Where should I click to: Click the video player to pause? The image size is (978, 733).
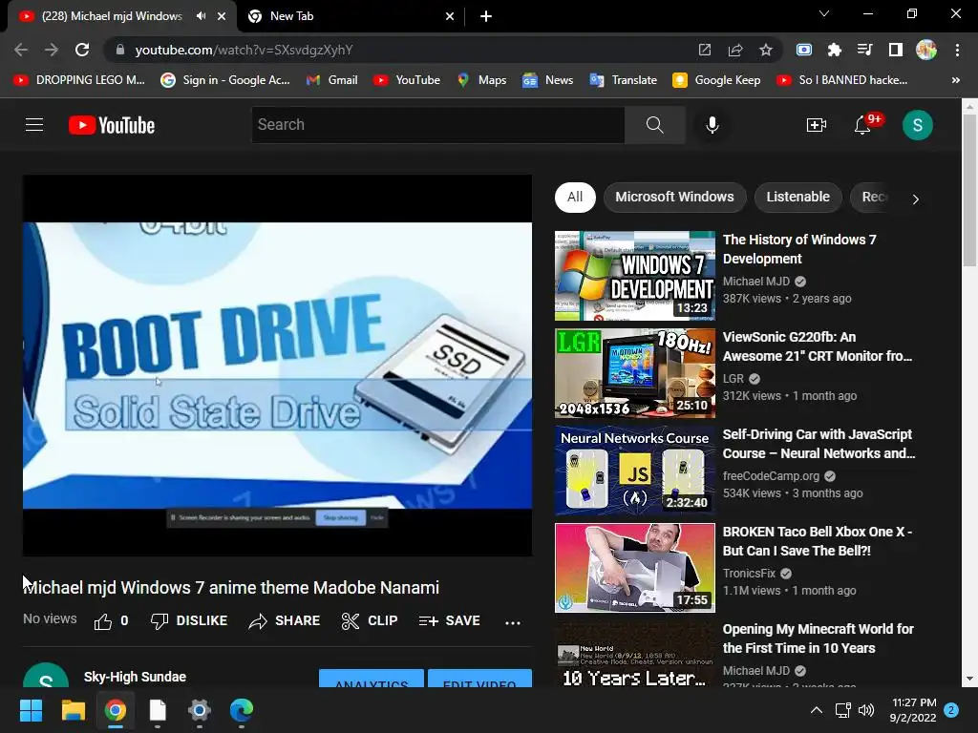coord(277,366)
